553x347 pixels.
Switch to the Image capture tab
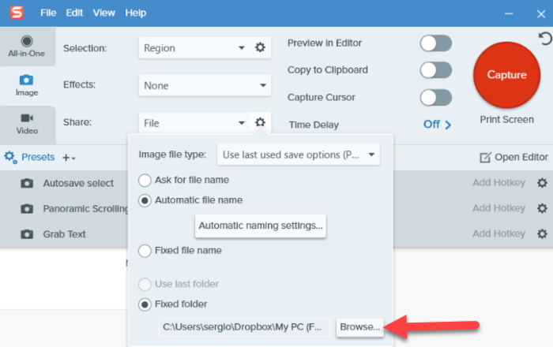27,85
